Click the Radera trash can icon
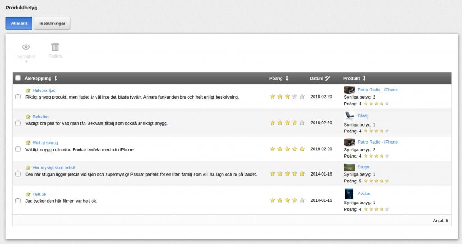This screenshot has width=462, height=244. click(55, 47)
